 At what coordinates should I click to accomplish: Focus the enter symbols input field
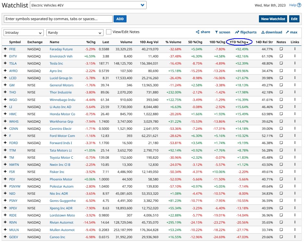(58, 19)
